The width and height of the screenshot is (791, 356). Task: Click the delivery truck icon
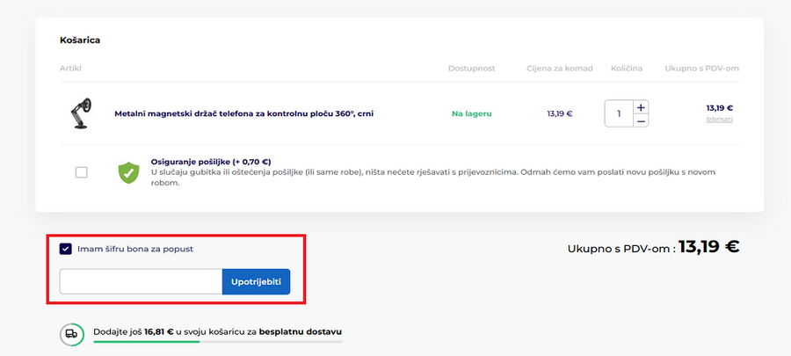[x=71, y=333]
